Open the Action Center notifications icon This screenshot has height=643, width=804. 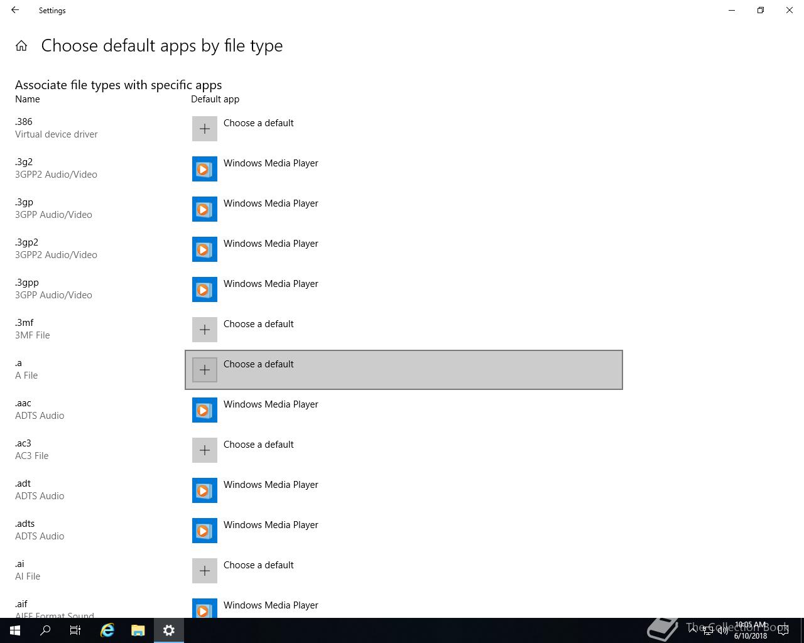pos(783,630)
